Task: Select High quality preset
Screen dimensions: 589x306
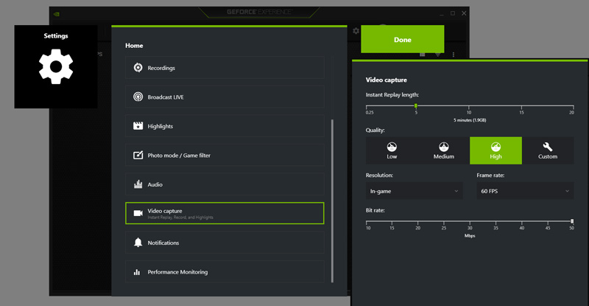Action: [495, 150]
